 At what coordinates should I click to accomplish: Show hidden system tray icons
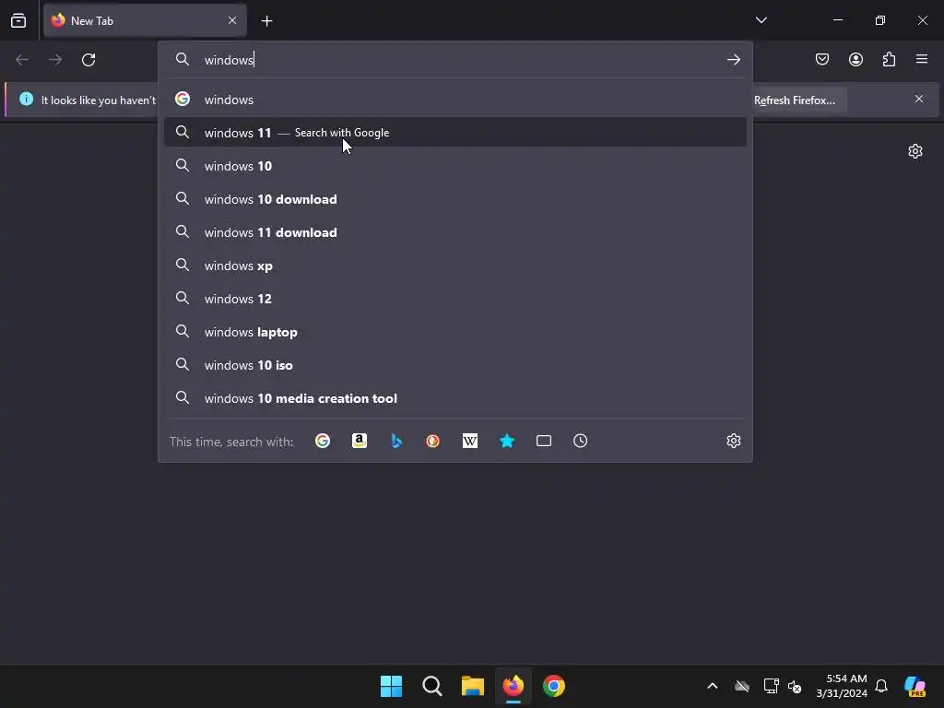coord(713,686)
